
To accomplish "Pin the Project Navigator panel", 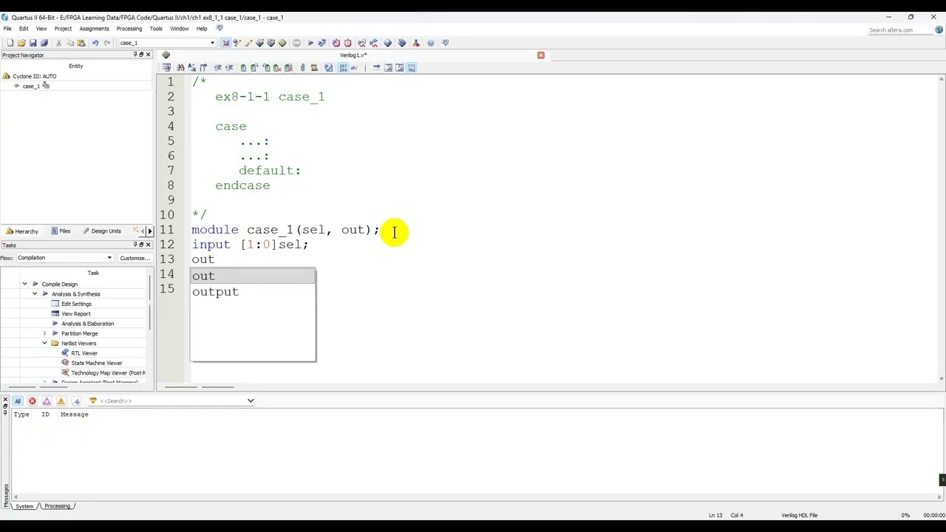I will 135,55.
